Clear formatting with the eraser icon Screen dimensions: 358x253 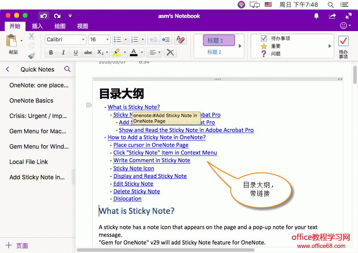[x=180, y=40]
